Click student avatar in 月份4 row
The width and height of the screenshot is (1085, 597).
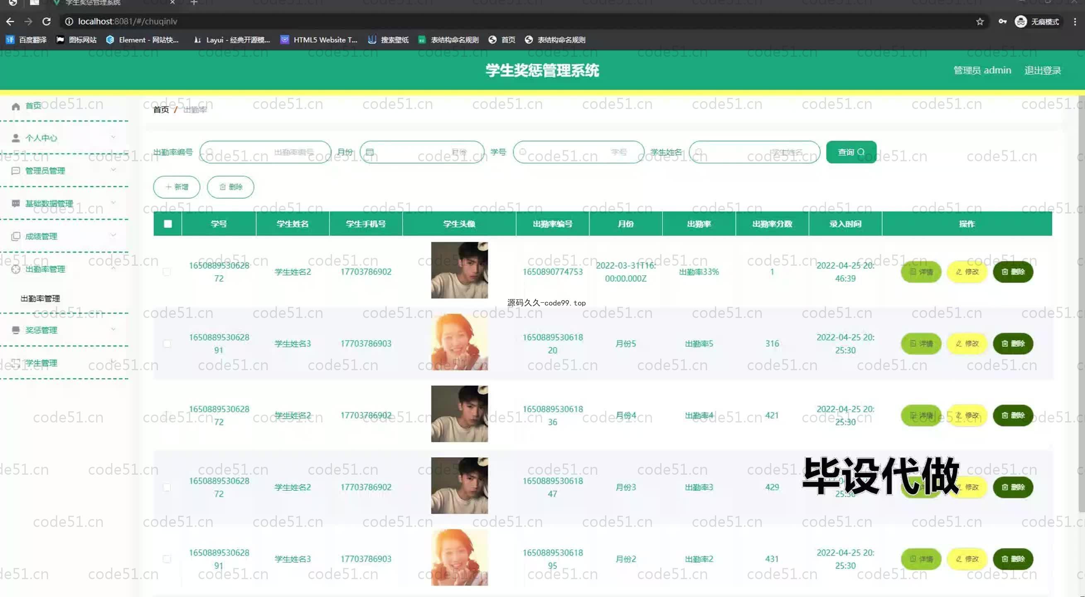[x=459, y=414]
